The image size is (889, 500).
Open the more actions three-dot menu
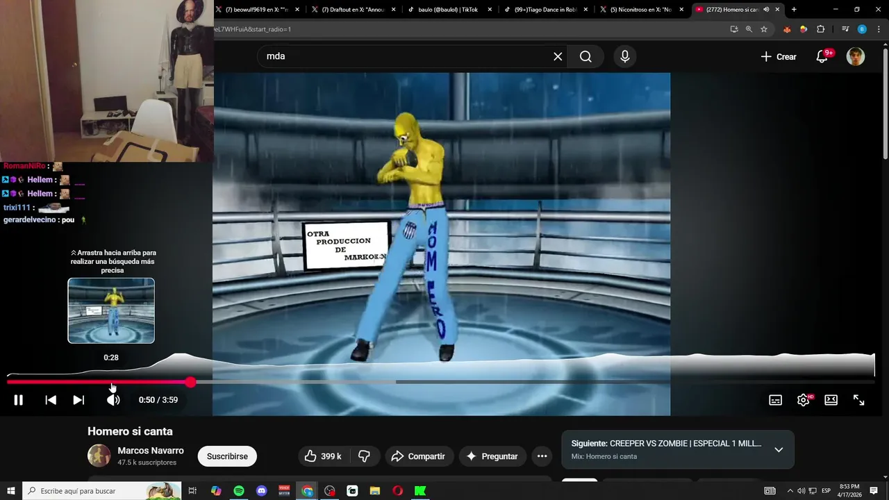[x=542, y=456]
